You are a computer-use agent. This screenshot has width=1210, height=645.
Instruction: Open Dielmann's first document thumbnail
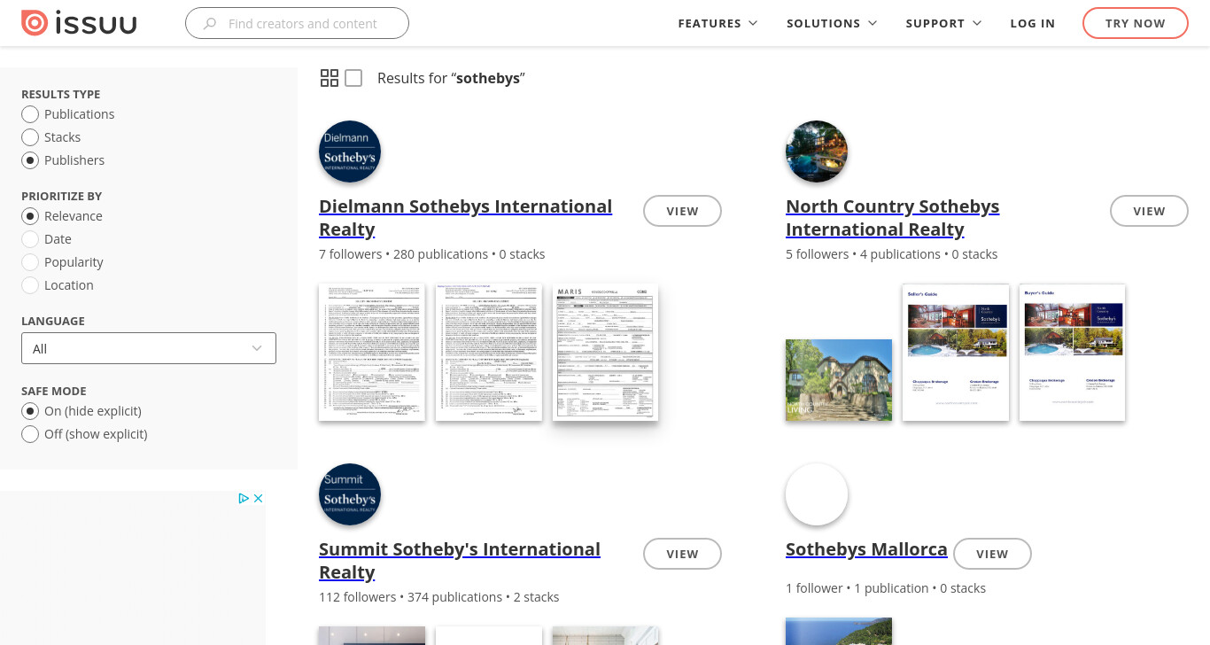pyautogui.click(x=372, y=352)
